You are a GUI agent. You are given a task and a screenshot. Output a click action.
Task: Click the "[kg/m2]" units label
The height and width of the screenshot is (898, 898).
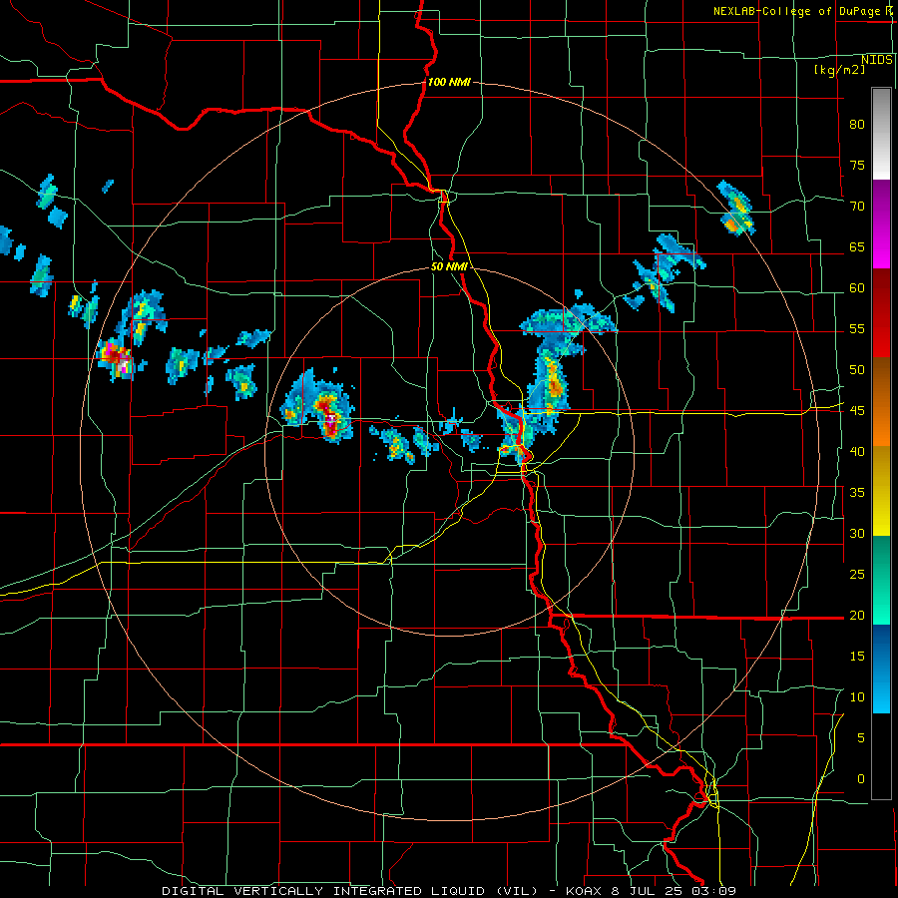[x=839, y=70]
